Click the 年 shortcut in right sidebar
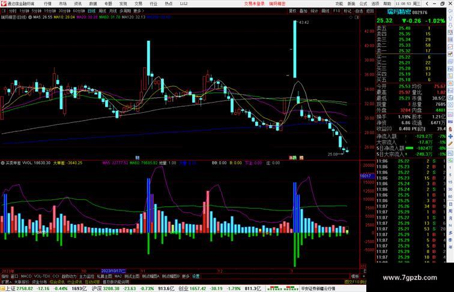Screen dimensions: 454x292 (450, 248)
